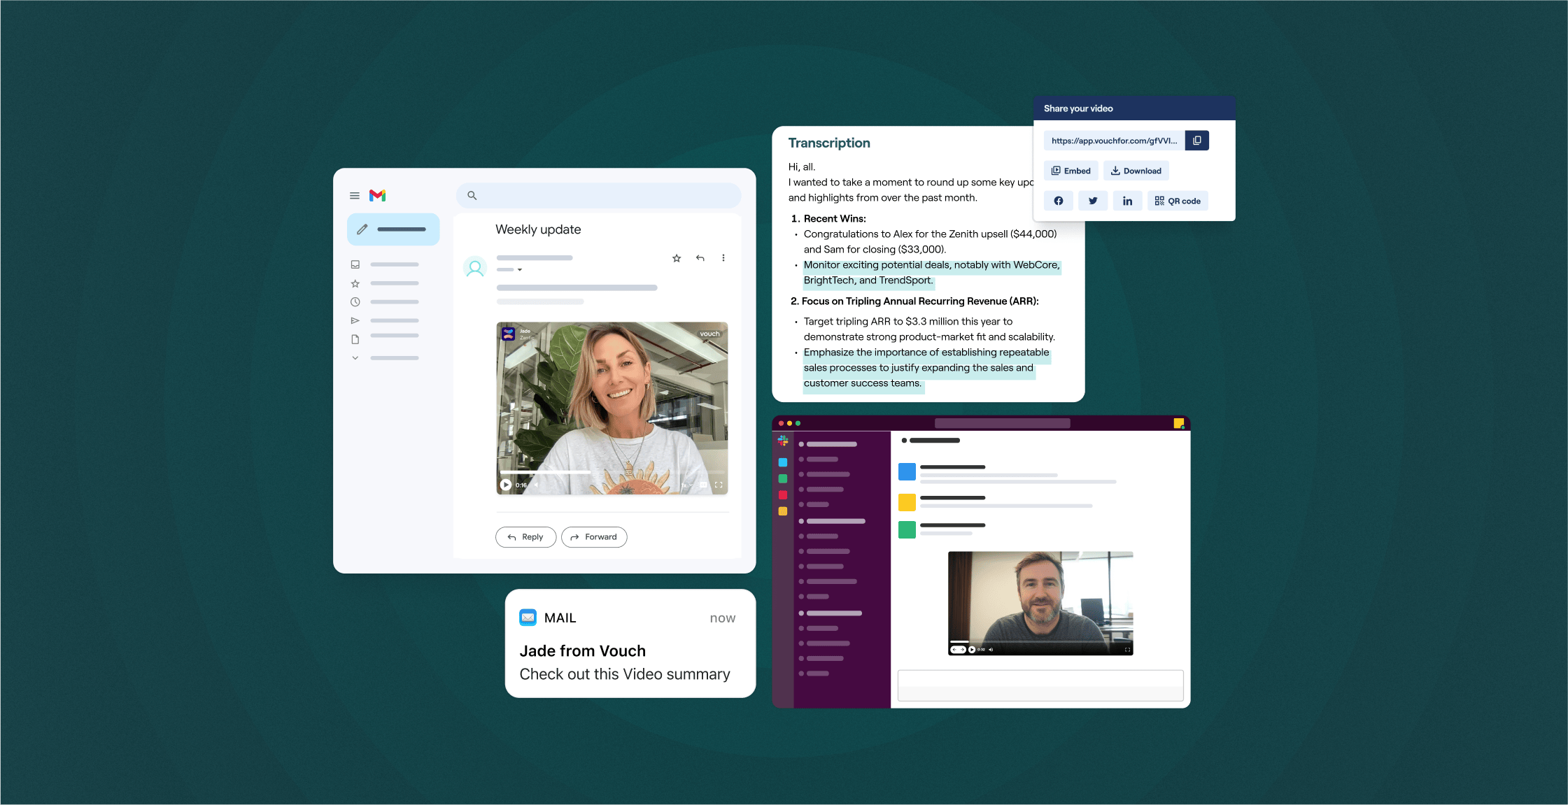Image resolution: width=1568 pixels, height=805 pixels.
Task: Click the Compose pencil button
Action: [393, 229]
